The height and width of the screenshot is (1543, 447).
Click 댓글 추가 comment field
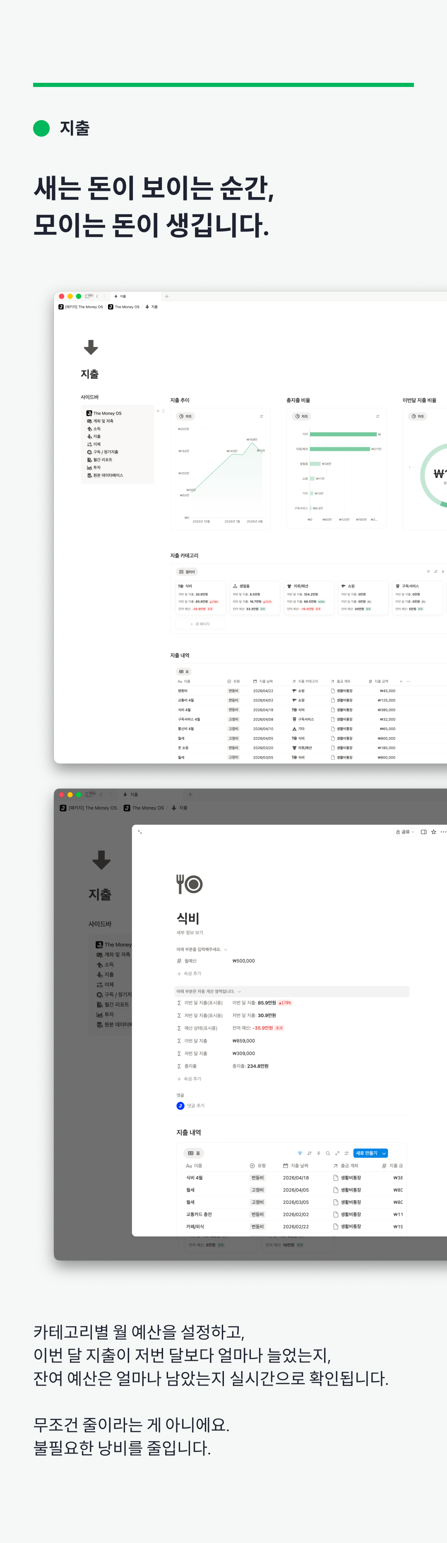[x=196, y=1106]
